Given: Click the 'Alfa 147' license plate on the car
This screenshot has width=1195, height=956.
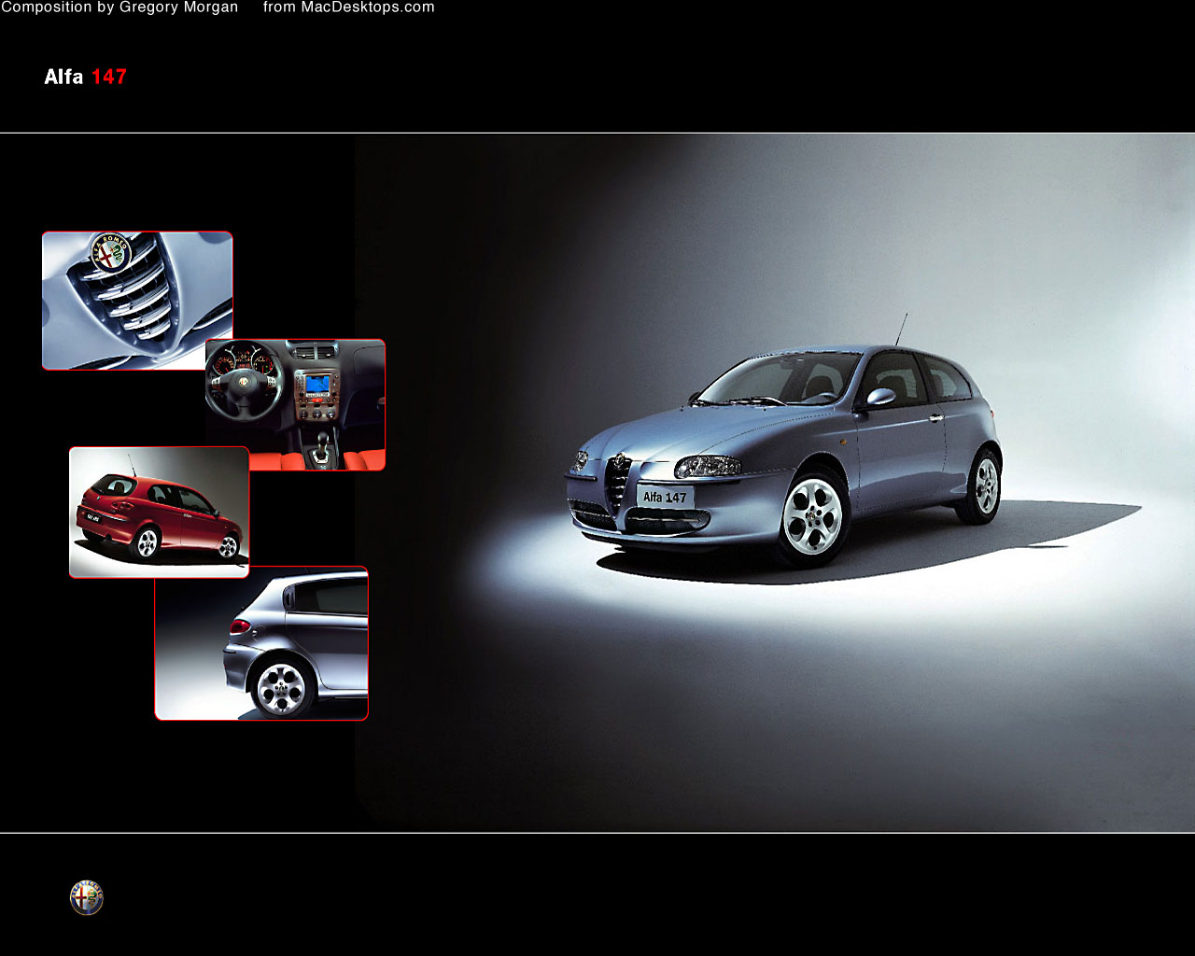Looking at the screenshot, I should [665, 497].
